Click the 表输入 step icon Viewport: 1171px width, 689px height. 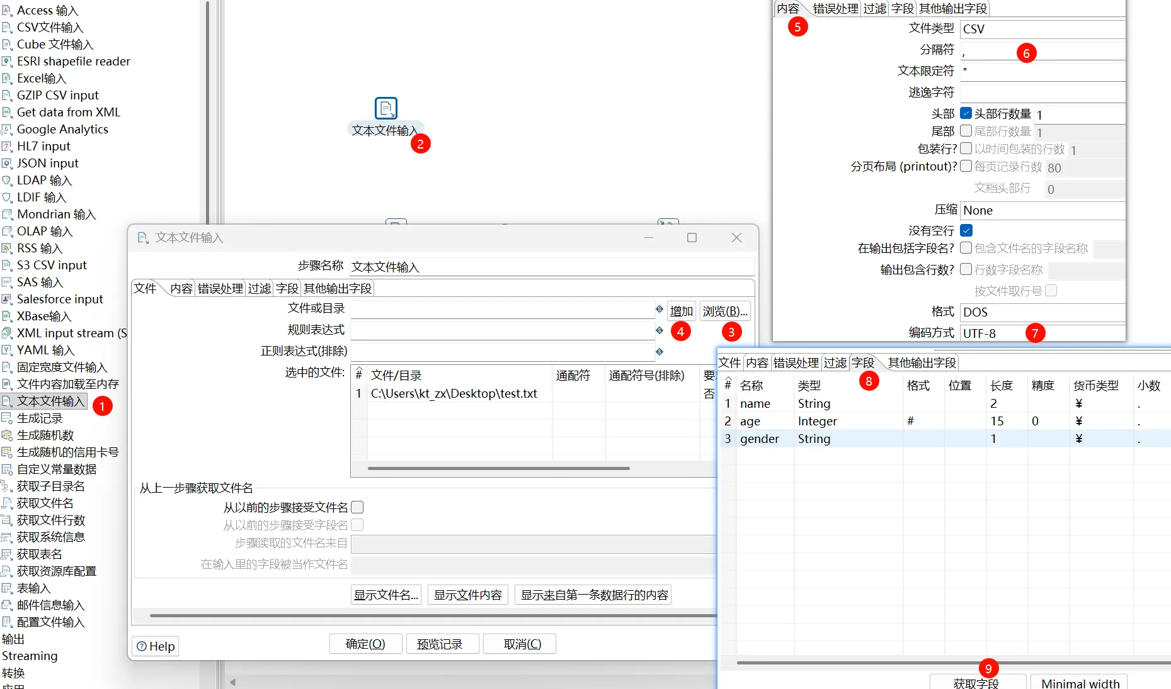tap(7, 588)
